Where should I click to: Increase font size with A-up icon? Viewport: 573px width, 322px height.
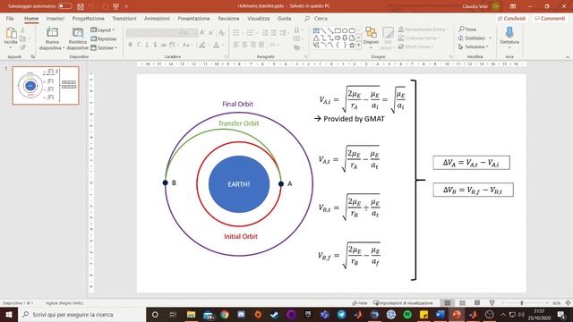point(202,33)
